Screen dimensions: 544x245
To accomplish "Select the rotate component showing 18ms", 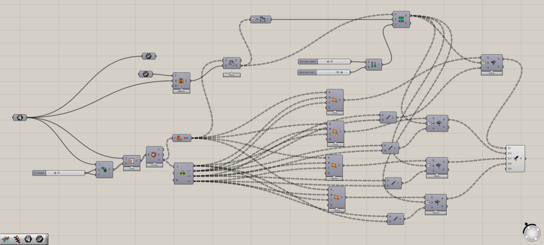I will 436,202.
